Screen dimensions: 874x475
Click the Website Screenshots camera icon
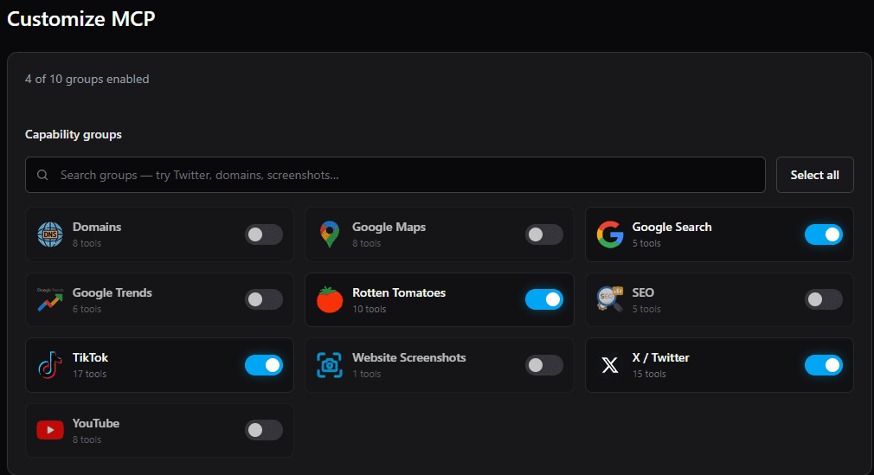(x=330, y=365)
